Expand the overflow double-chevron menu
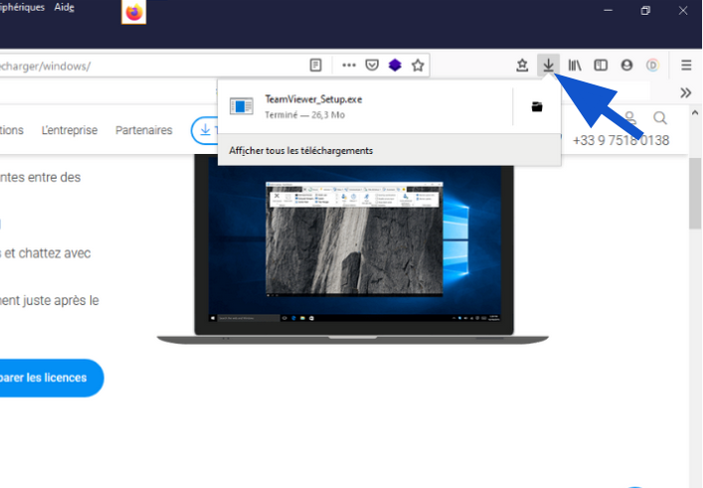The image size is (703, 488). point(685,92)
